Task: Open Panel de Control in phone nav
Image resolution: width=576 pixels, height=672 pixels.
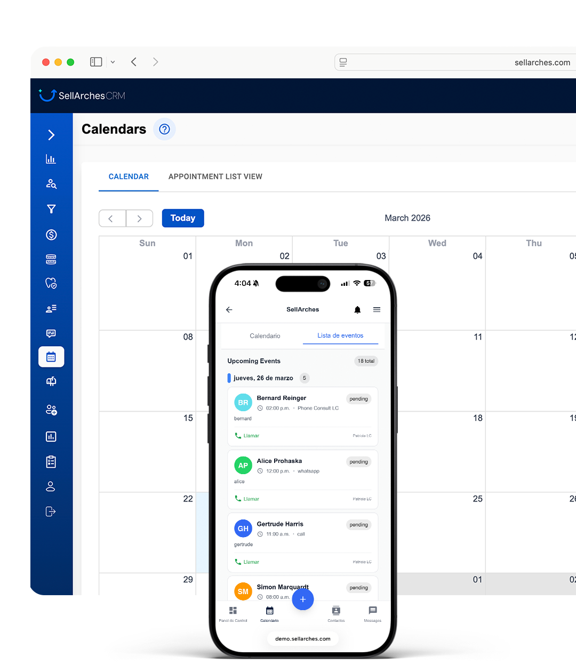Action: tap(233, 614)
